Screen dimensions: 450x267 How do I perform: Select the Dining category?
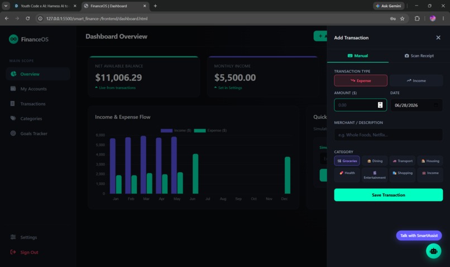click(x=375, y=161)
